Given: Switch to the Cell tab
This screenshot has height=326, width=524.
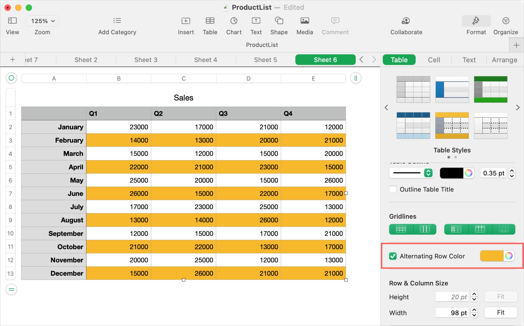Looking at the screenshot, I should click(x=434, y=60).
